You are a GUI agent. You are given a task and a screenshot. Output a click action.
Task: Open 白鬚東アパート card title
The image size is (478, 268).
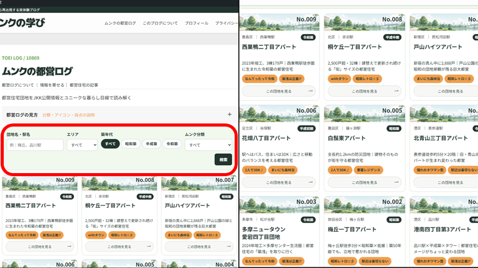(347, 138)
